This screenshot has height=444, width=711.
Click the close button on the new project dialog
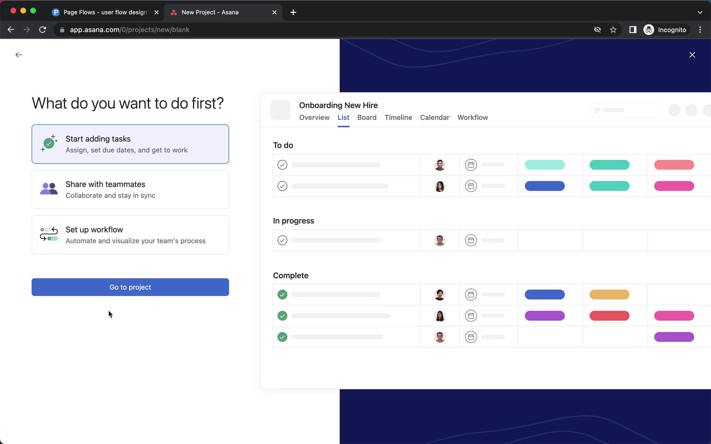tap(692, 55)
